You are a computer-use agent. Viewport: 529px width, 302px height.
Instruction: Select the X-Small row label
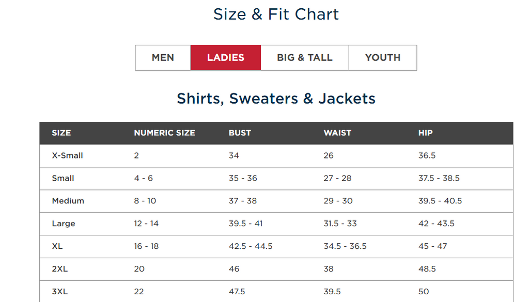[x=67, y=155]
